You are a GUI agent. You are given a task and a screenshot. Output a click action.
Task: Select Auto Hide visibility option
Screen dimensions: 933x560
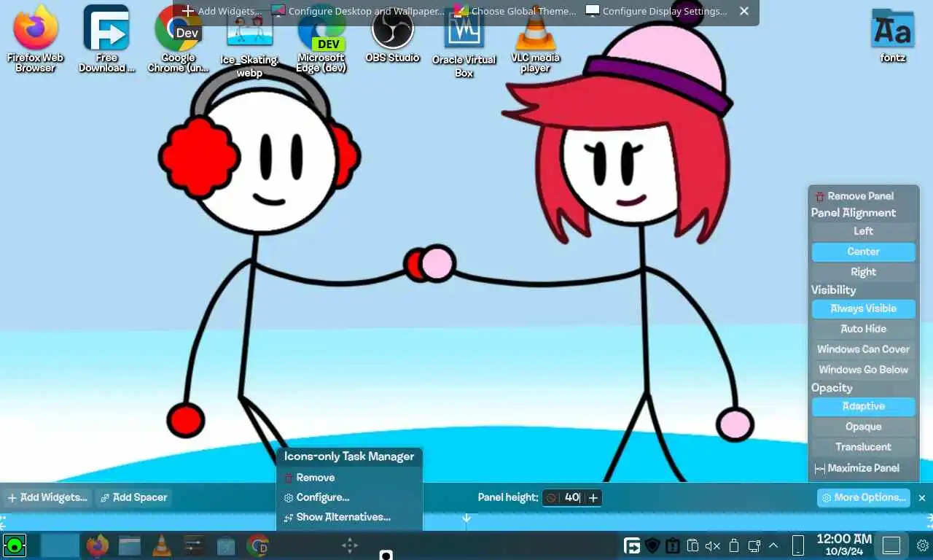863,329
